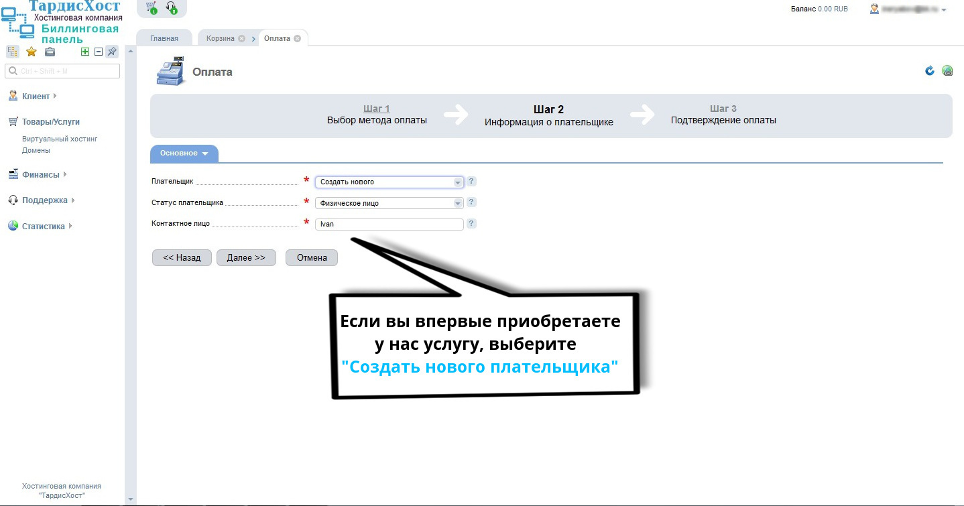Open the briefcase icon in sidebar toolbar

pos(50,52)
